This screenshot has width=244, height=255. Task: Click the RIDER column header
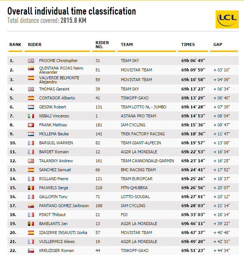point(35,44)
